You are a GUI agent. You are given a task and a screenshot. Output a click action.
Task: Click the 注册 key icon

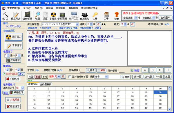pos(95,16)
